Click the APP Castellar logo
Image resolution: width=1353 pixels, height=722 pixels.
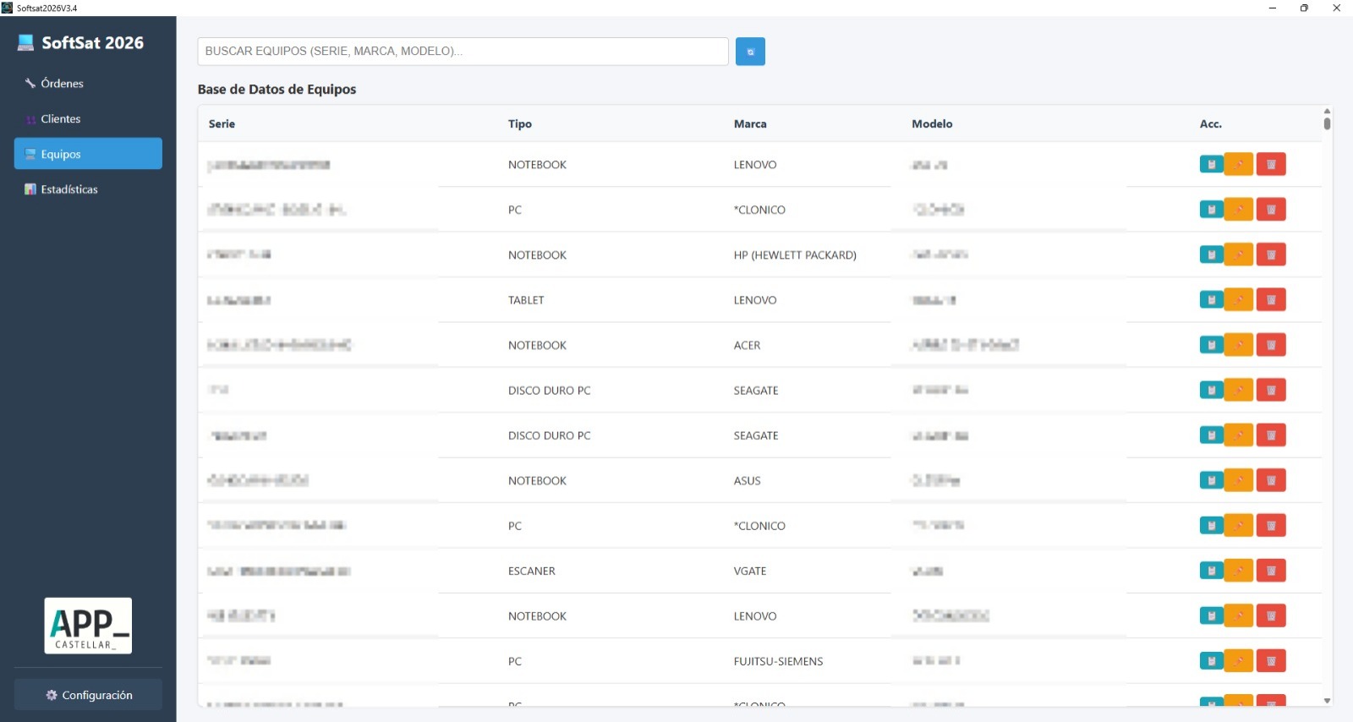pyautogui.click(x=88, y=626)
